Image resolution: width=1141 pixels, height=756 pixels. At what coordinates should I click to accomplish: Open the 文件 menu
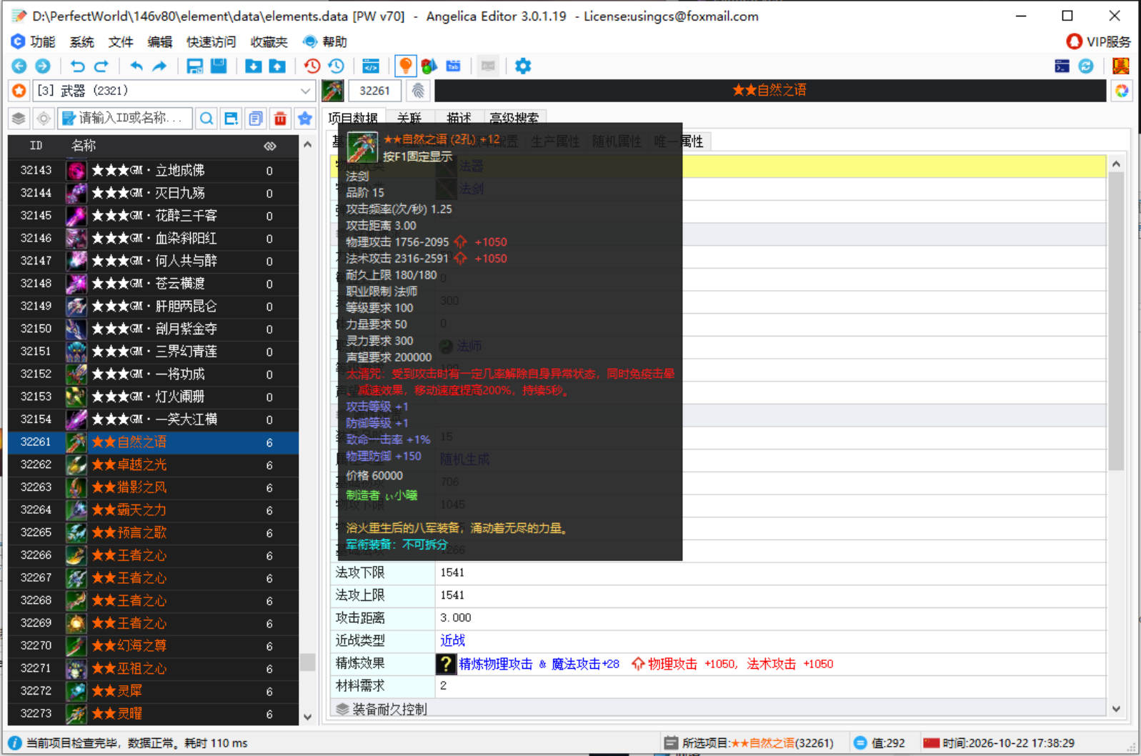click(x=121, y=42)
